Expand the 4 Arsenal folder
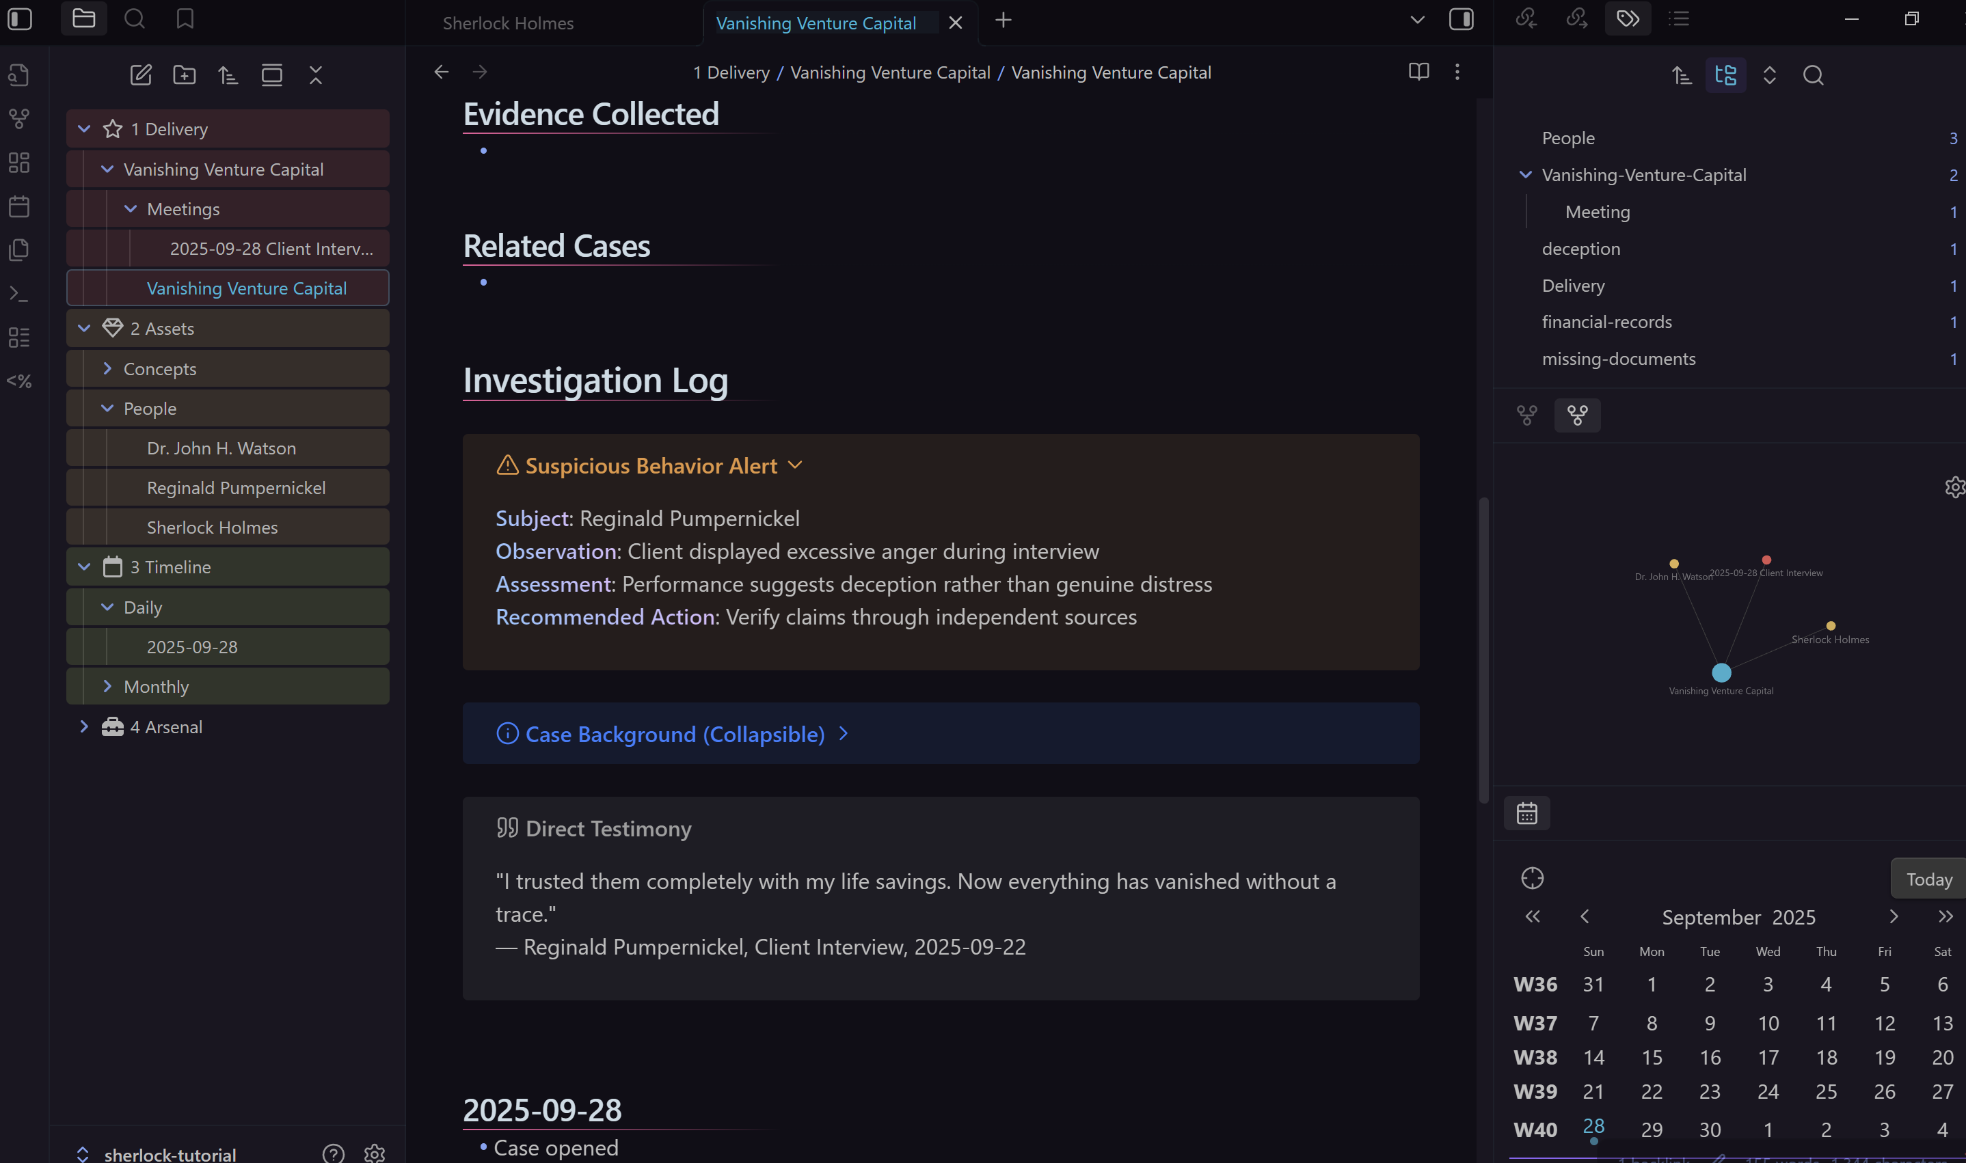Image resolution: width=1966 pixels, height=1163 pixels. click(84, 726)
